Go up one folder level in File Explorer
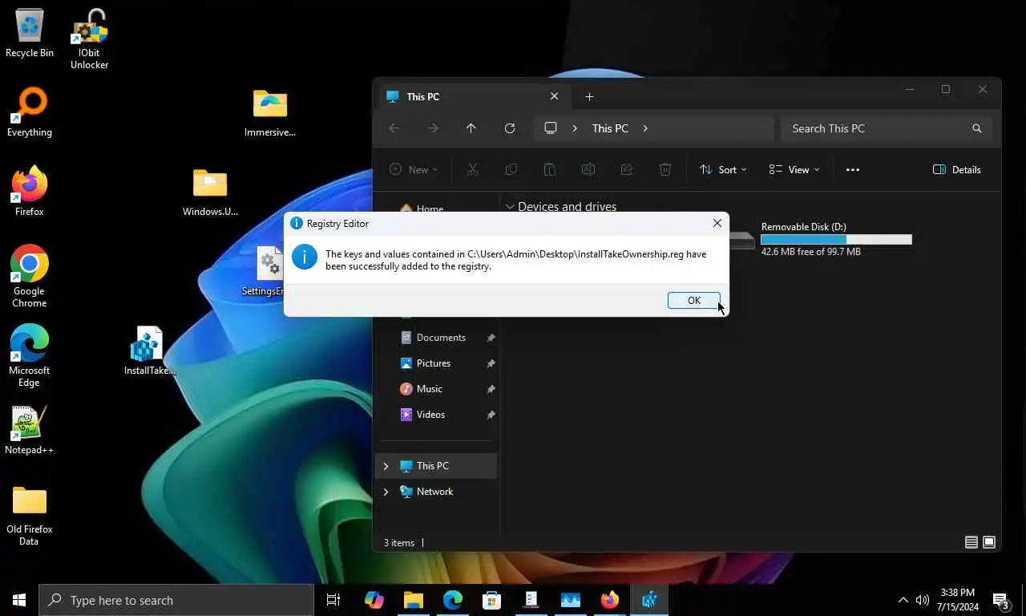 (471, 128)
